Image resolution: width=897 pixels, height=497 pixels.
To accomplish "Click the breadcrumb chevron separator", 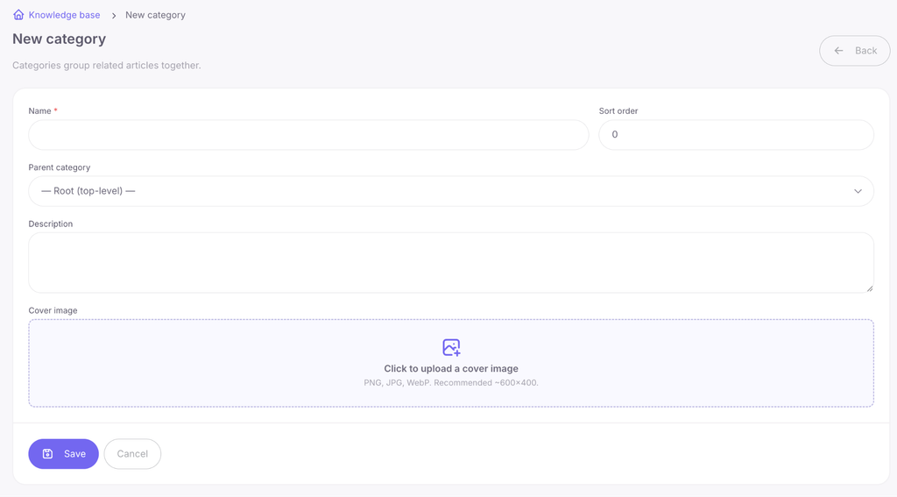I will tap(113, 16).
